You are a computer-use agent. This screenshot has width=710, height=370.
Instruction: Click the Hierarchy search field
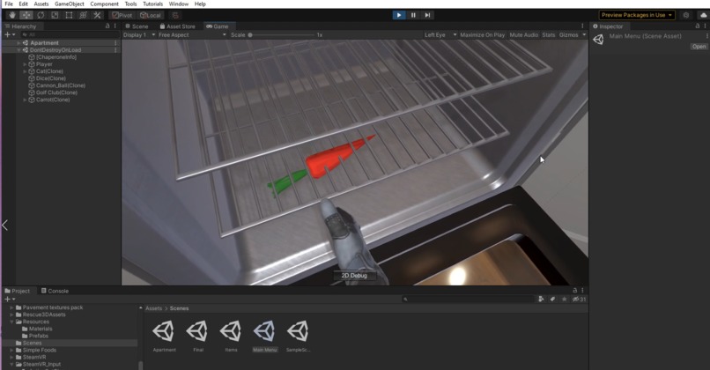click(70, 34)
